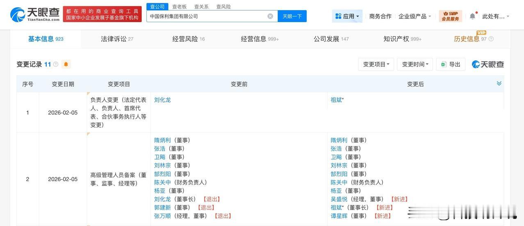Open 刘化龙 (董事长) 退出 link
This screenshot has width=524, height=226.
pyautogui.click(x=162, y=199)
